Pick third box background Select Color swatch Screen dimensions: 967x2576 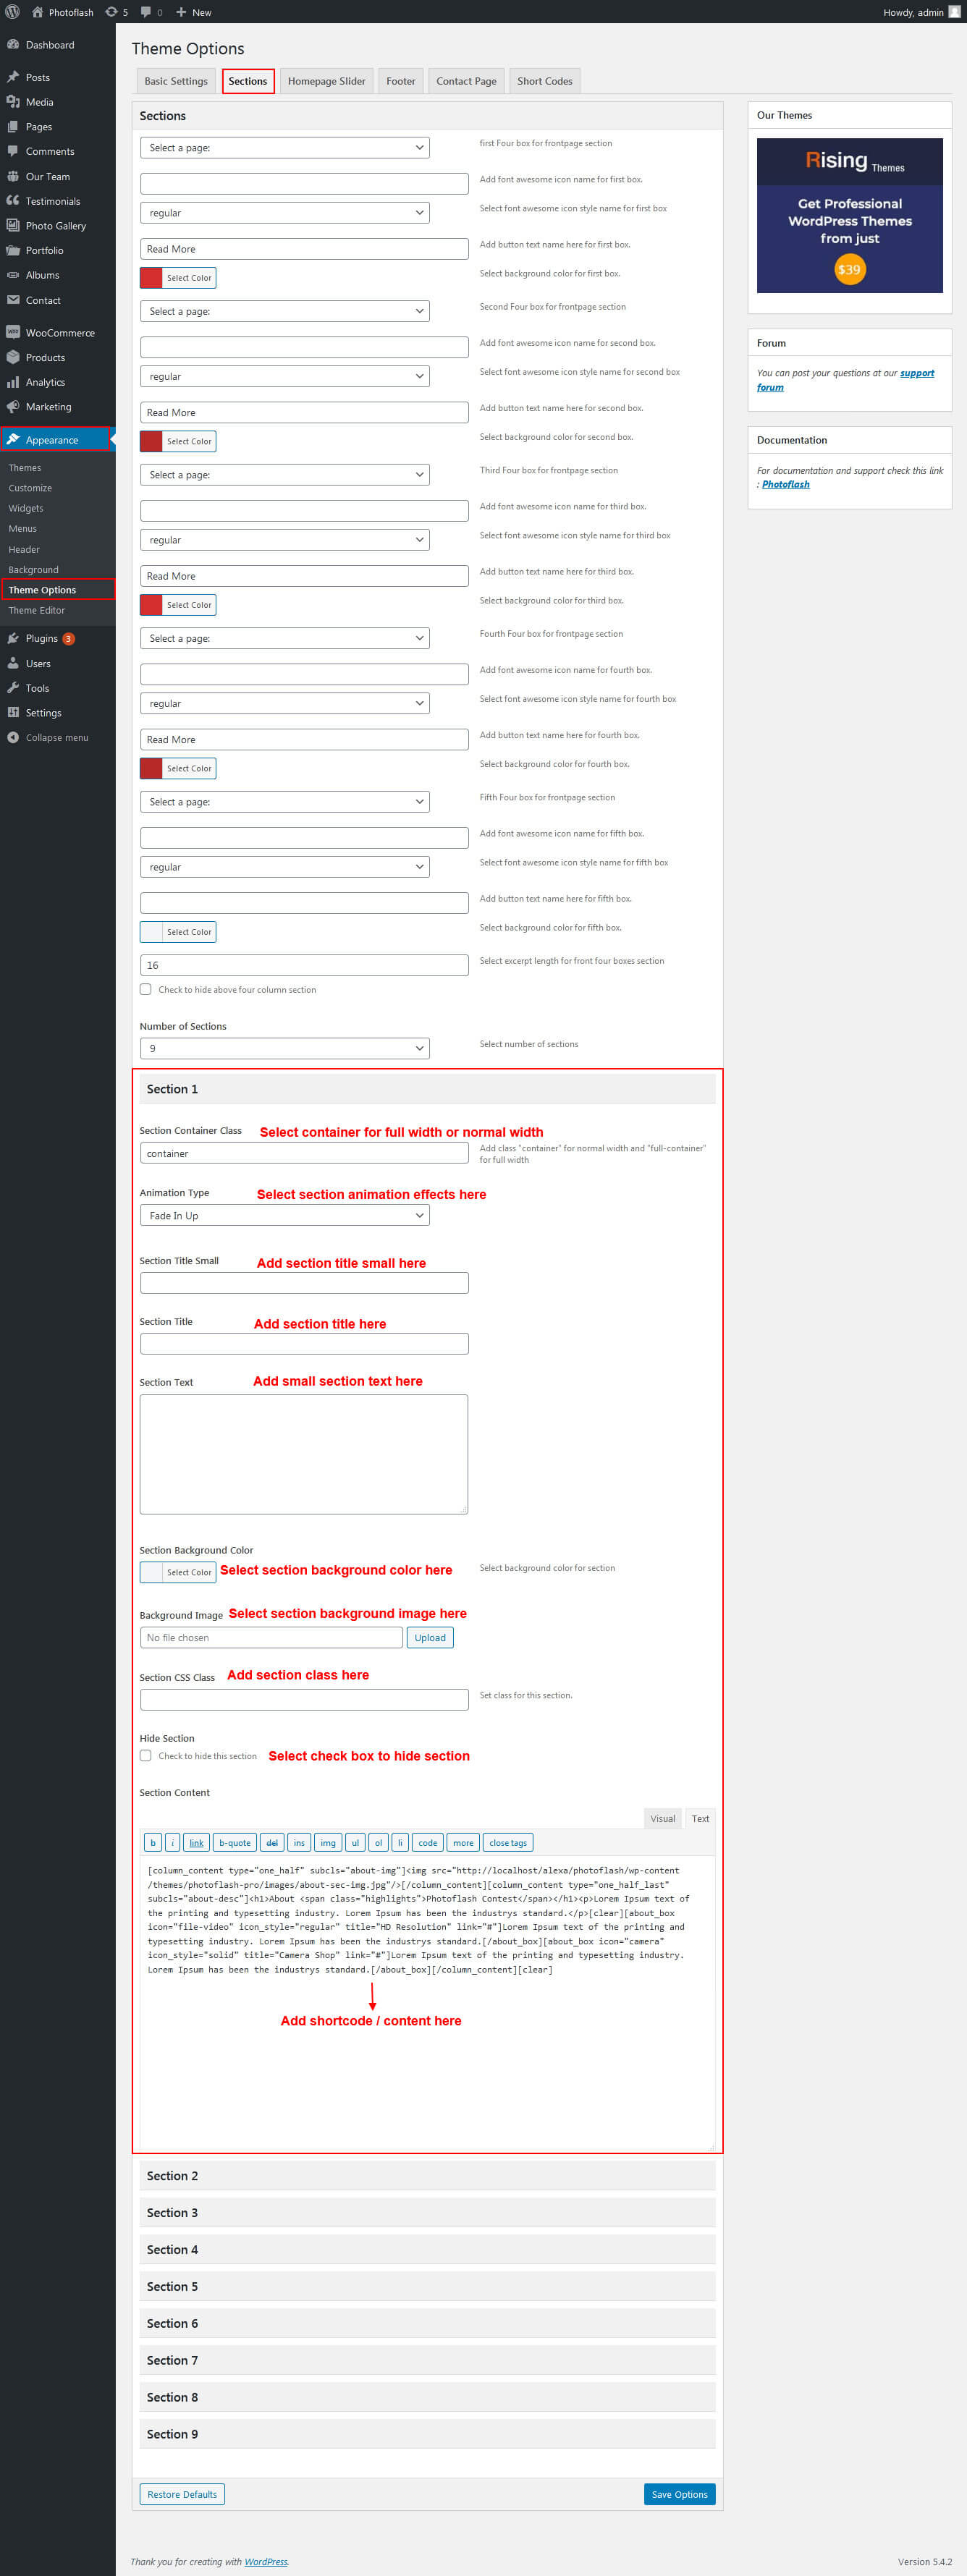pyautogui.click(x=178, y=605)
